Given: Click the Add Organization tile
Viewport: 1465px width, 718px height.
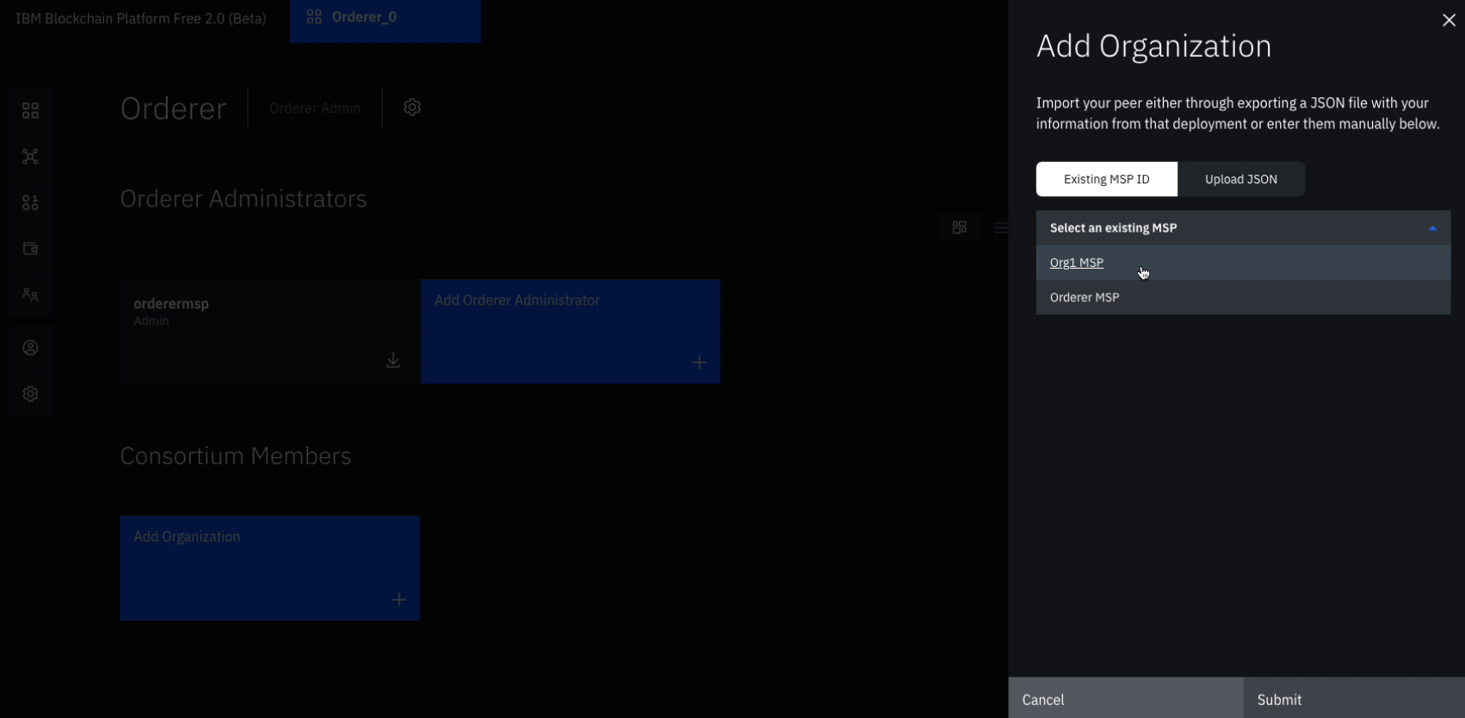Looking at the screenshot, I should 270,568.
